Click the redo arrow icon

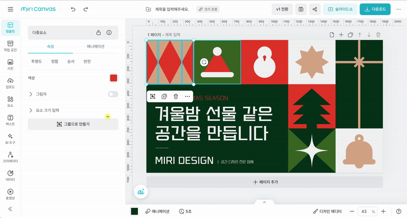point(85,9)
